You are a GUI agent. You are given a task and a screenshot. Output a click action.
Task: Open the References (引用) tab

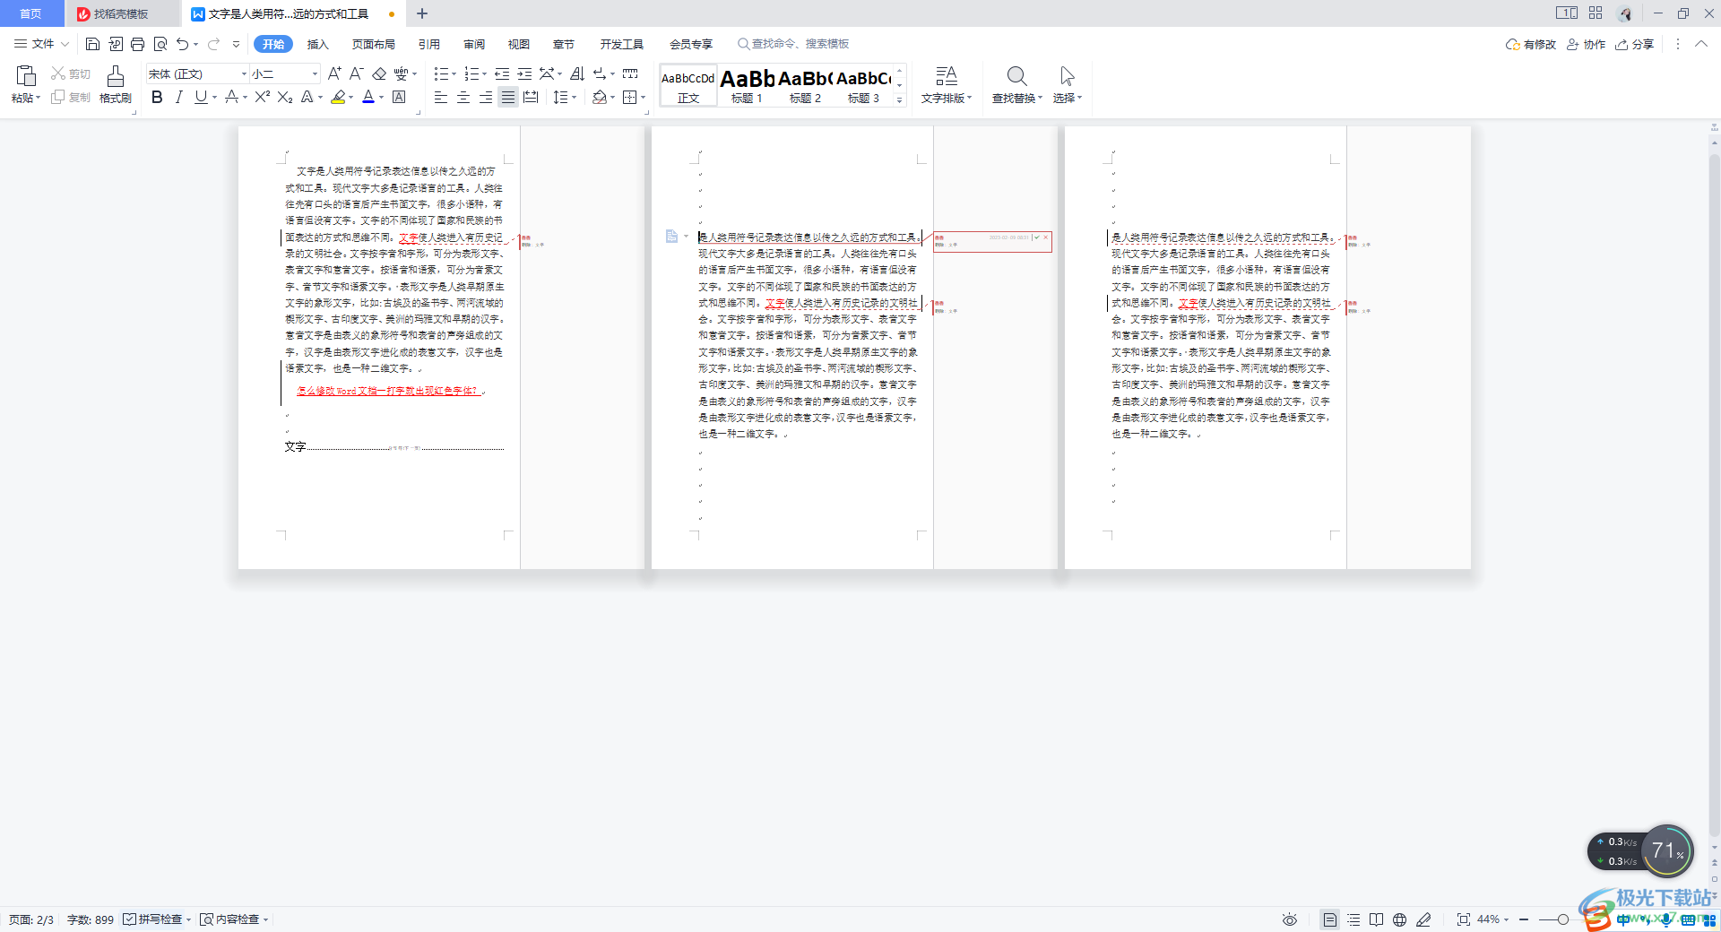click(429, 44)
